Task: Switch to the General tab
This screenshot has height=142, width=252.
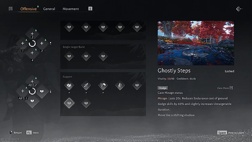Action: (x=49, y=9)
